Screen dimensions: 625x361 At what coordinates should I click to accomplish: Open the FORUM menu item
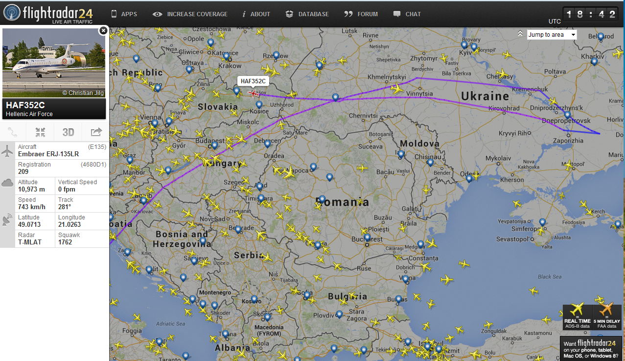(361, 14)
